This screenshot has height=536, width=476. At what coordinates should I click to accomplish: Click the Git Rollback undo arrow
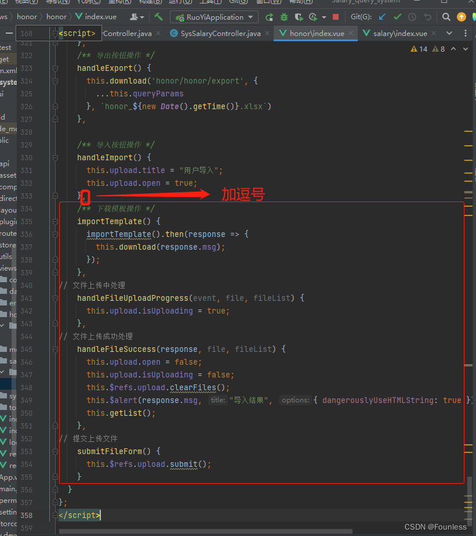[x=427, y=17]
